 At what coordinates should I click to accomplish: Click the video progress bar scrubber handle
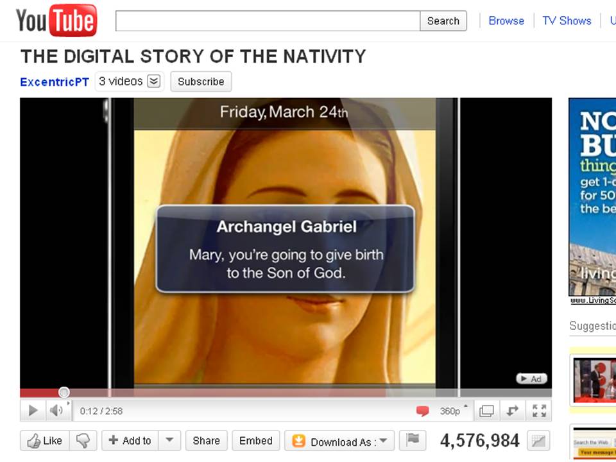click(64, 392)
